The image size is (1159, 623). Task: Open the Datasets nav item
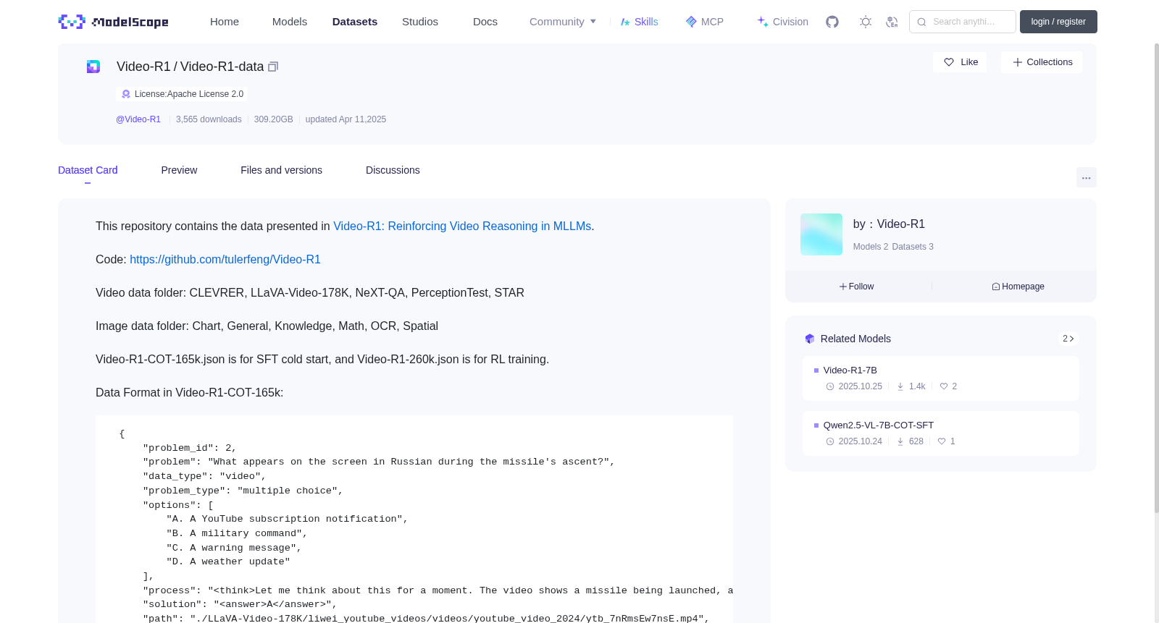(355, 22)
